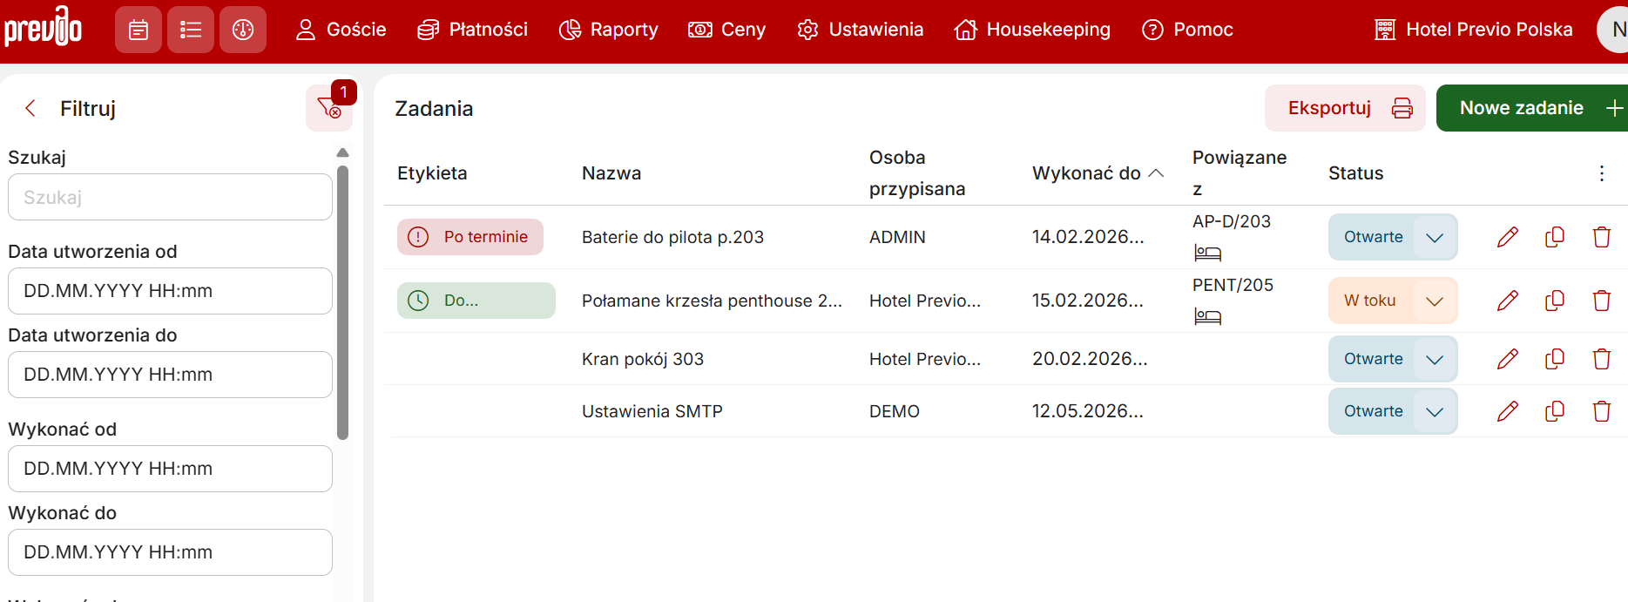The height and width of the screenshot is (602, 1628).
Task: Collapse the Filtruj panel with back arrow
Action: [x=30, y=108]
